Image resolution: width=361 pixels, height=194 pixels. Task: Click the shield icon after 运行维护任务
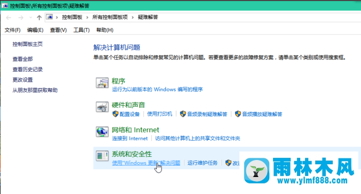coord(228,163)
